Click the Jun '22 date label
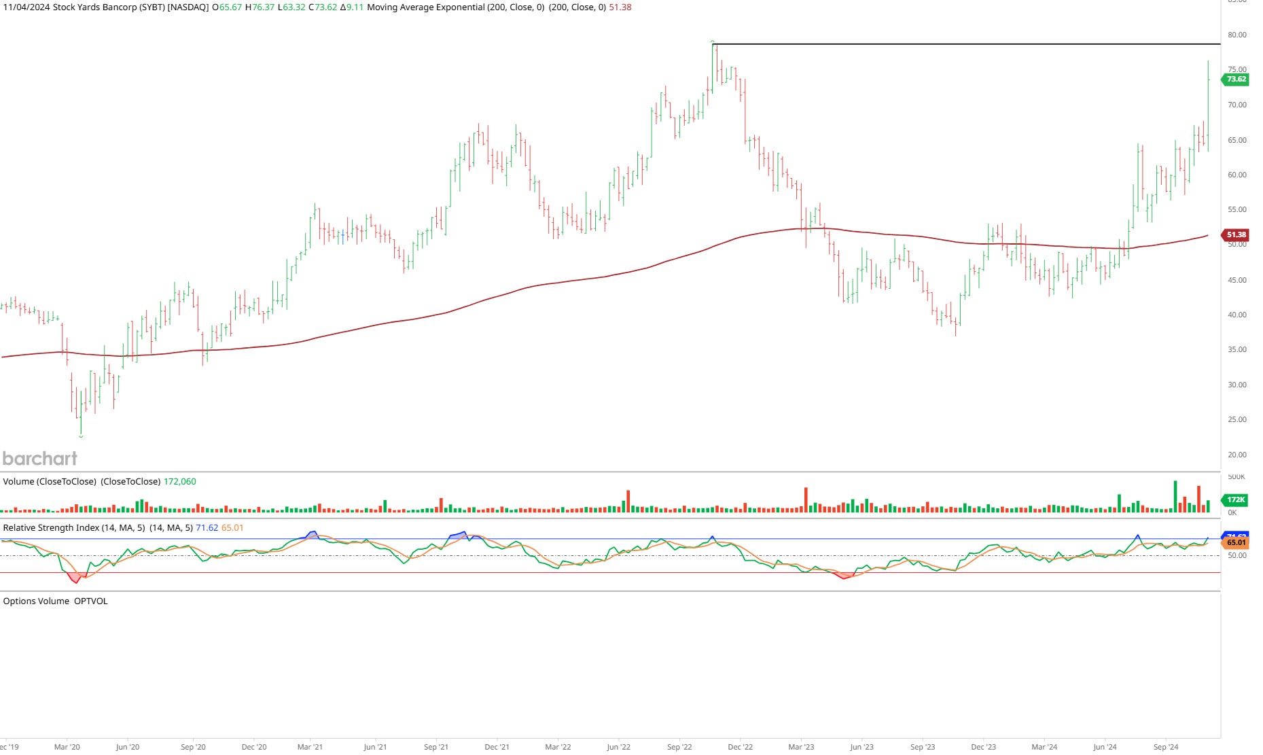Screen dimensions: 1263x755 618,747
